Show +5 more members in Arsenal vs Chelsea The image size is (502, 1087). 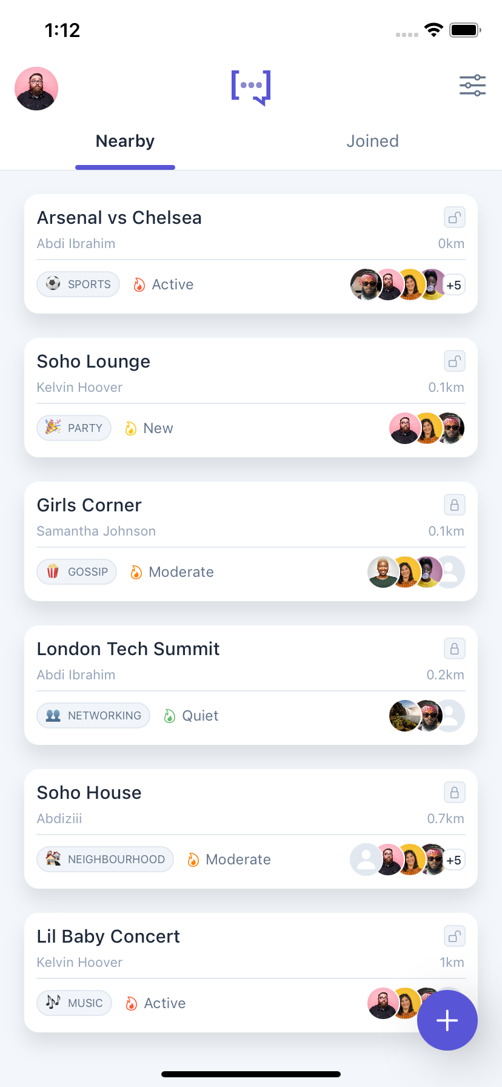[x=453, y=285]
